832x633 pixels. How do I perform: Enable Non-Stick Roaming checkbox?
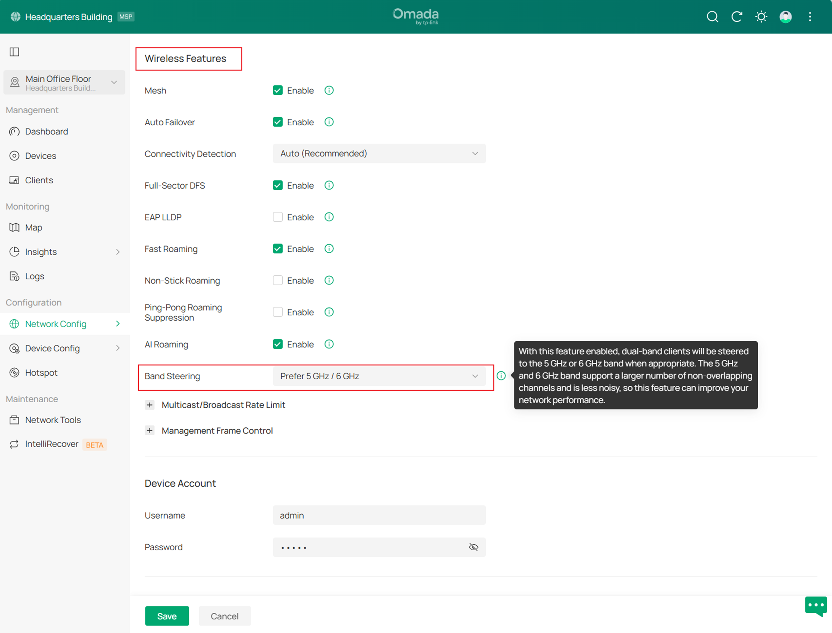click(x=278, y=280)
